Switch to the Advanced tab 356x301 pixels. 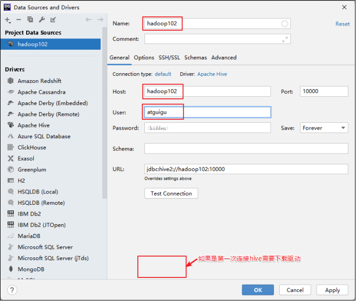[224, 58]
